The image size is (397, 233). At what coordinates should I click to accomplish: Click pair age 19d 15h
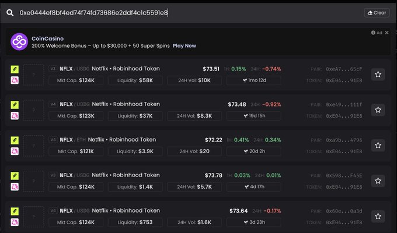point(254,116)
